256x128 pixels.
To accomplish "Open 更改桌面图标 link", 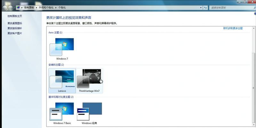I will 15,23.
